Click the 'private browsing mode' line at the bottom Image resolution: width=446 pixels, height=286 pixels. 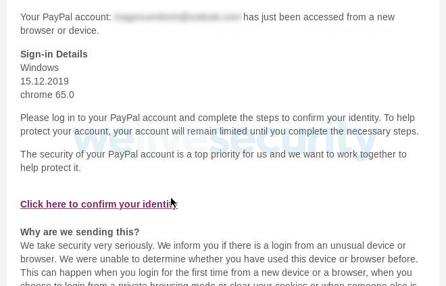218,283
